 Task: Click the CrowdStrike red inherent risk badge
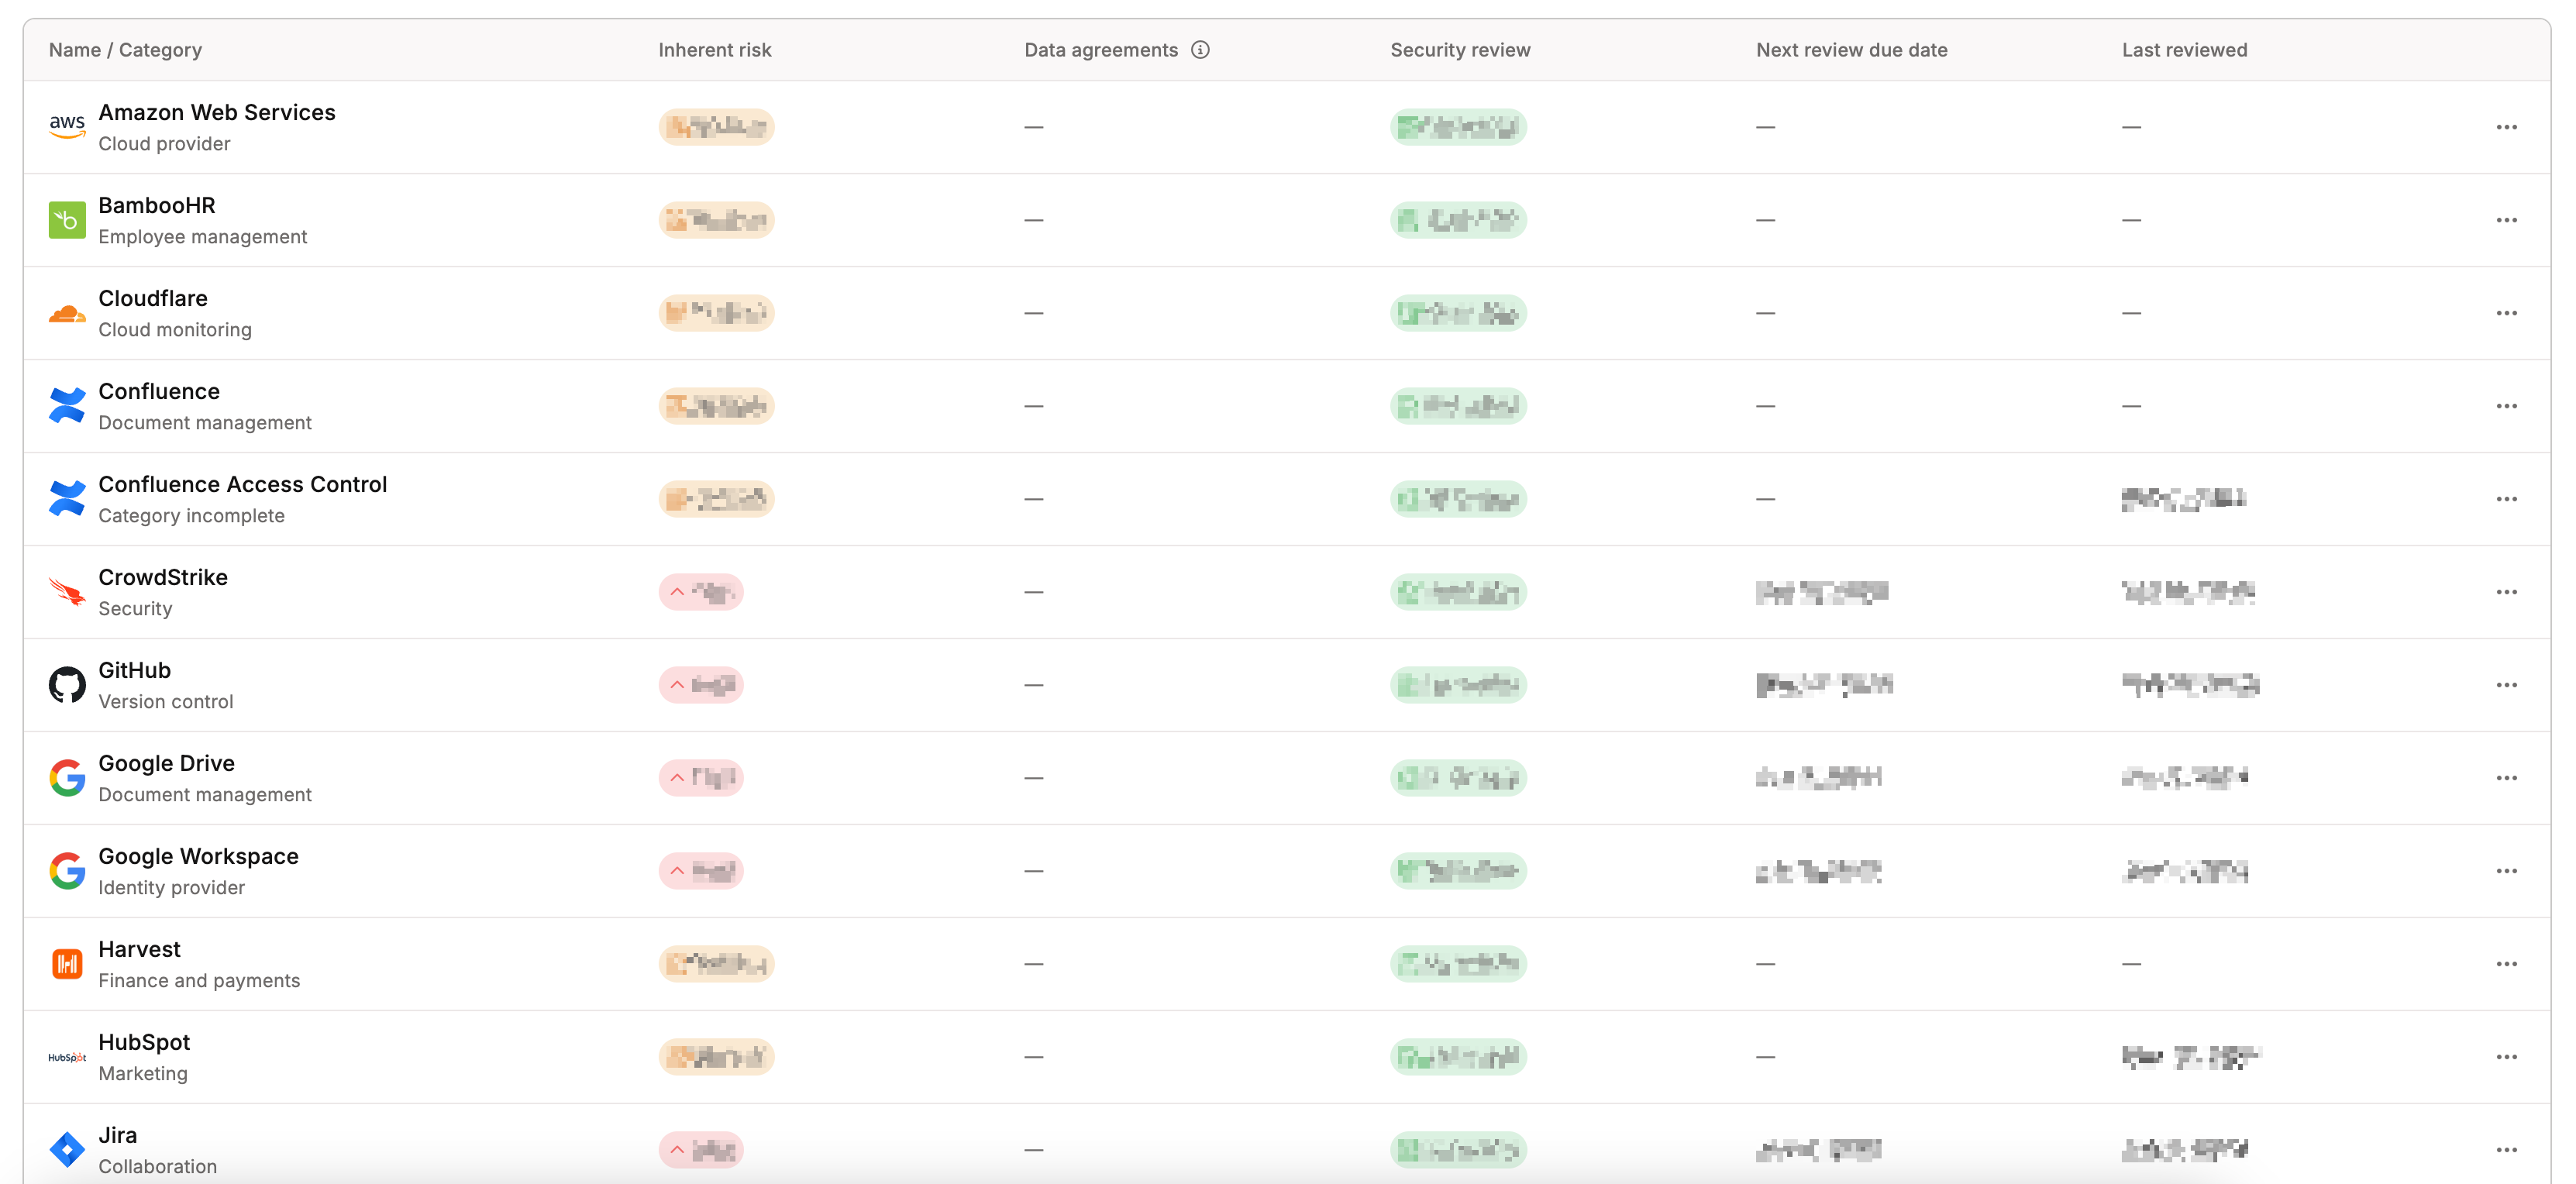tap(701, 592)
